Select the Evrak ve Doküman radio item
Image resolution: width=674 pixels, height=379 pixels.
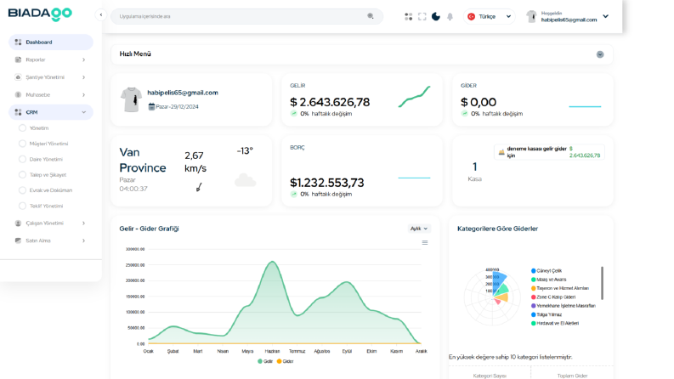click(x=22, y=190)
